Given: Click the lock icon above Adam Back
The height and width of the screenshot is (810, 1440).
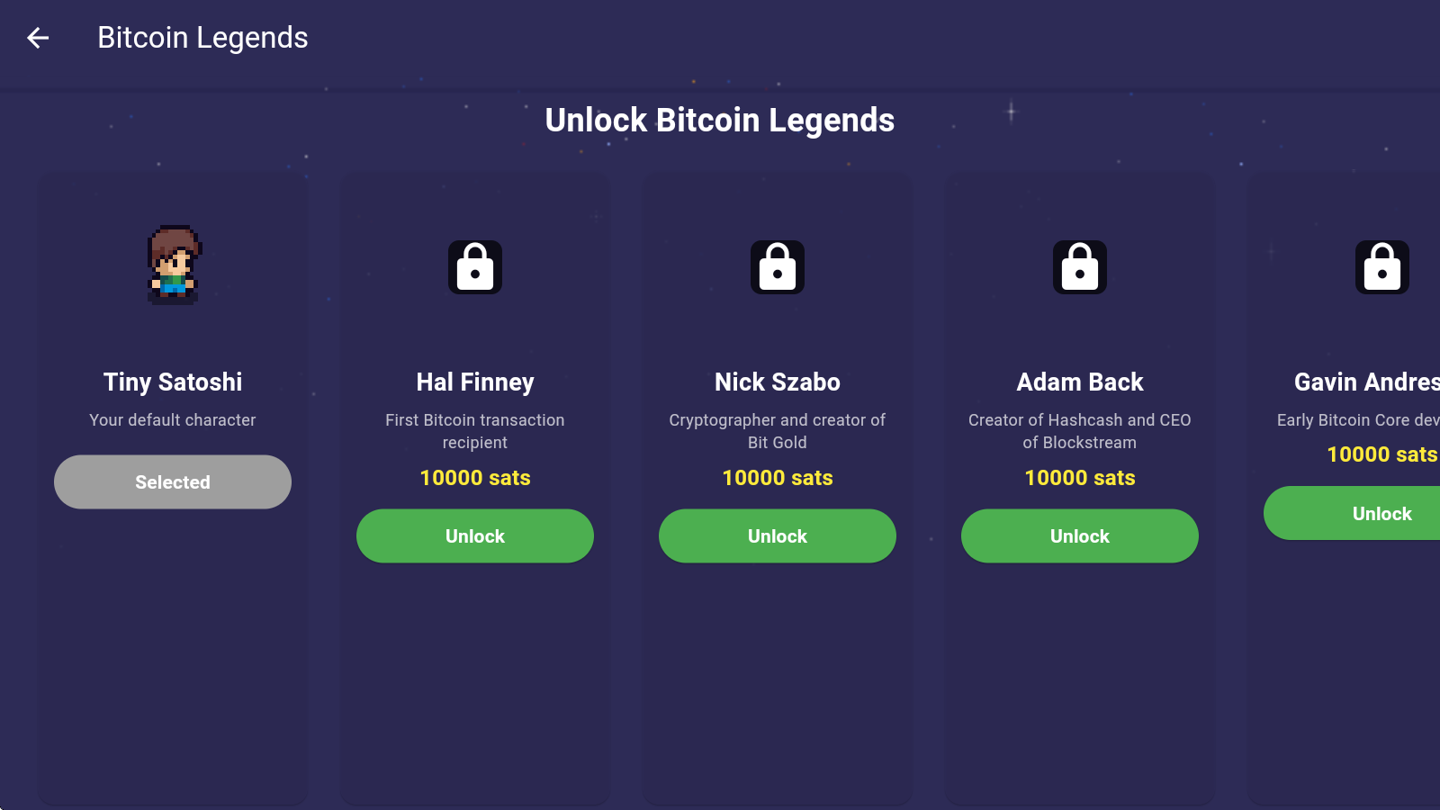Looking at the screenshot, I should click(x=1080, y=267).
